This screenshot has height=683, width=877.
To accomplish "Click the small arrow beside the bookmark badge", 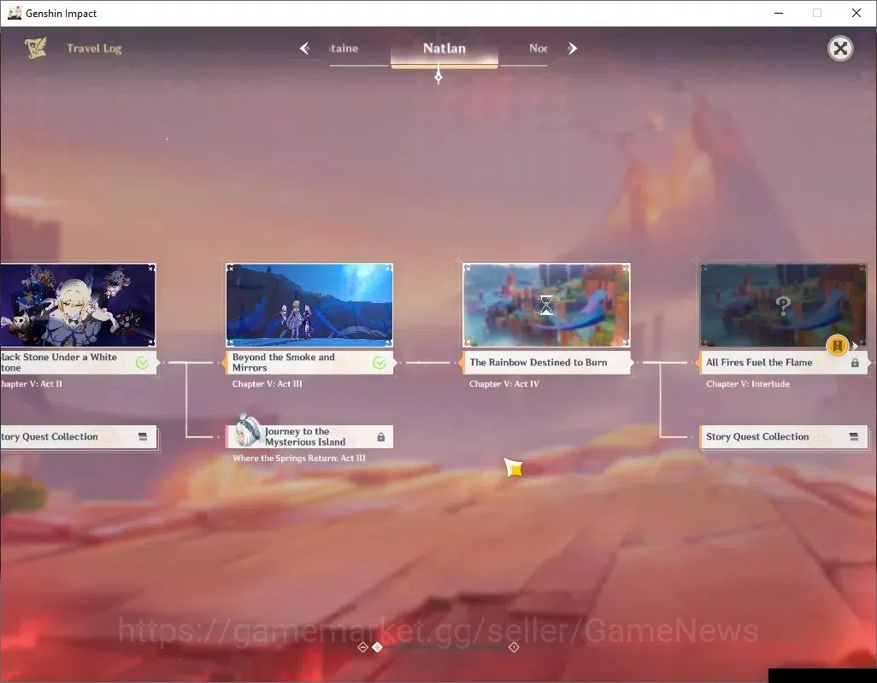I will [855, 347].
